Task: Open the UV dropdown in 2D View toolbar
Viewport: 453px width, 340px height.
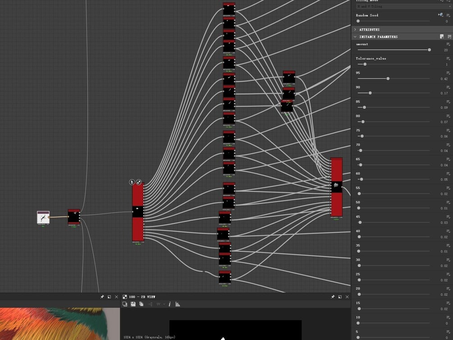Action: [160, 304]
